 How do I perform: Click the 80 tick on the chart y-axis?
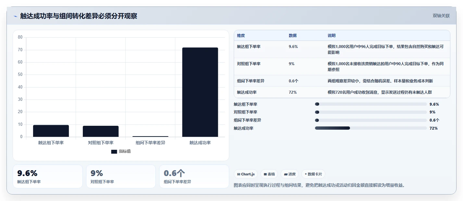click(x=20, y=37)
